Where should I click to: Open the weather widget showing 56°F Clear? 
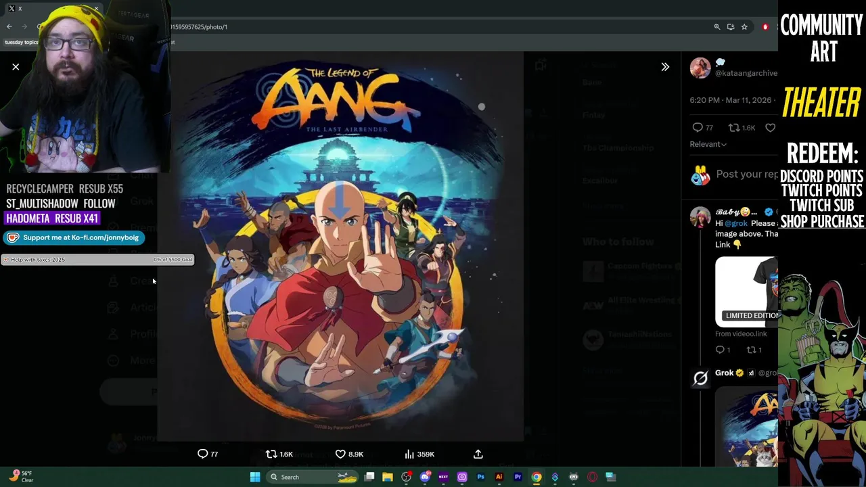(x=21, y=476)
